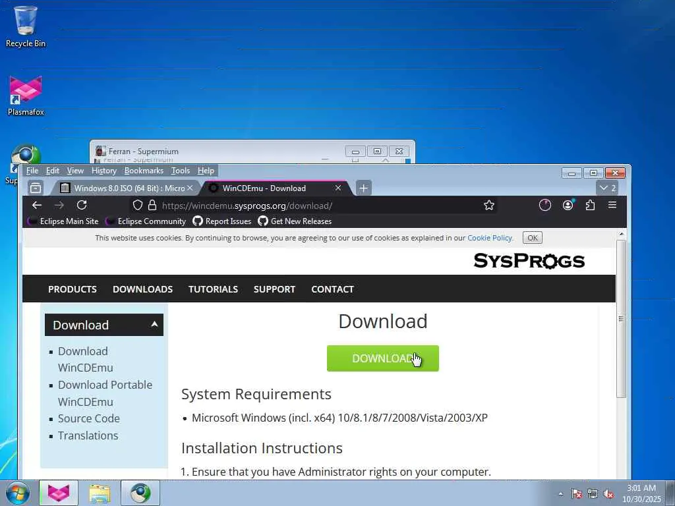Open the Source Code sidebar link

click(89, 418)
